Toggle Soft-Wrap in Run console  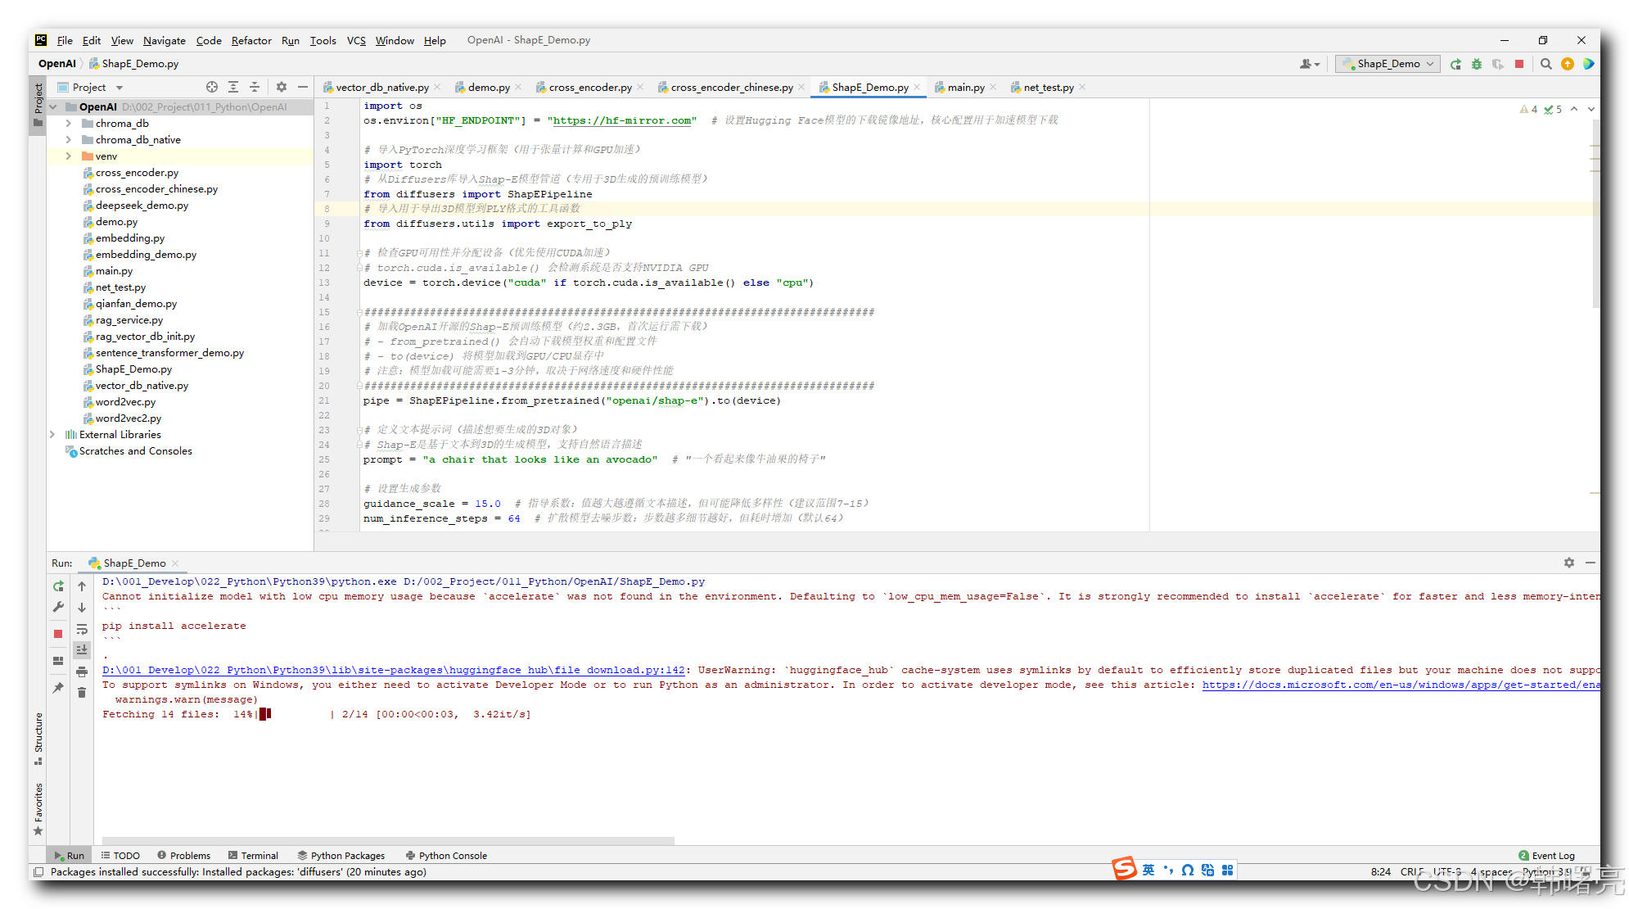82,629
